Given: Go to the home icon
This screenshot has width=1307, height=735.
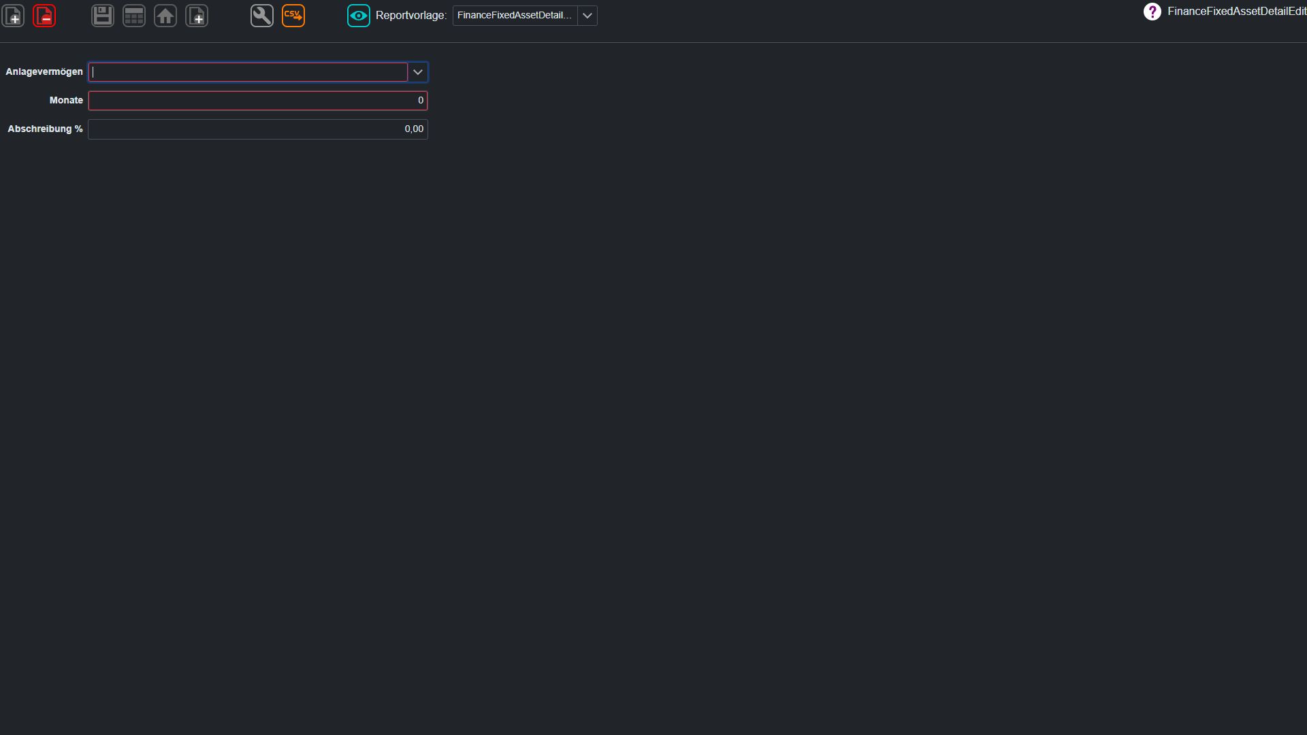Looking at the screenshot, I should point(165,16).
